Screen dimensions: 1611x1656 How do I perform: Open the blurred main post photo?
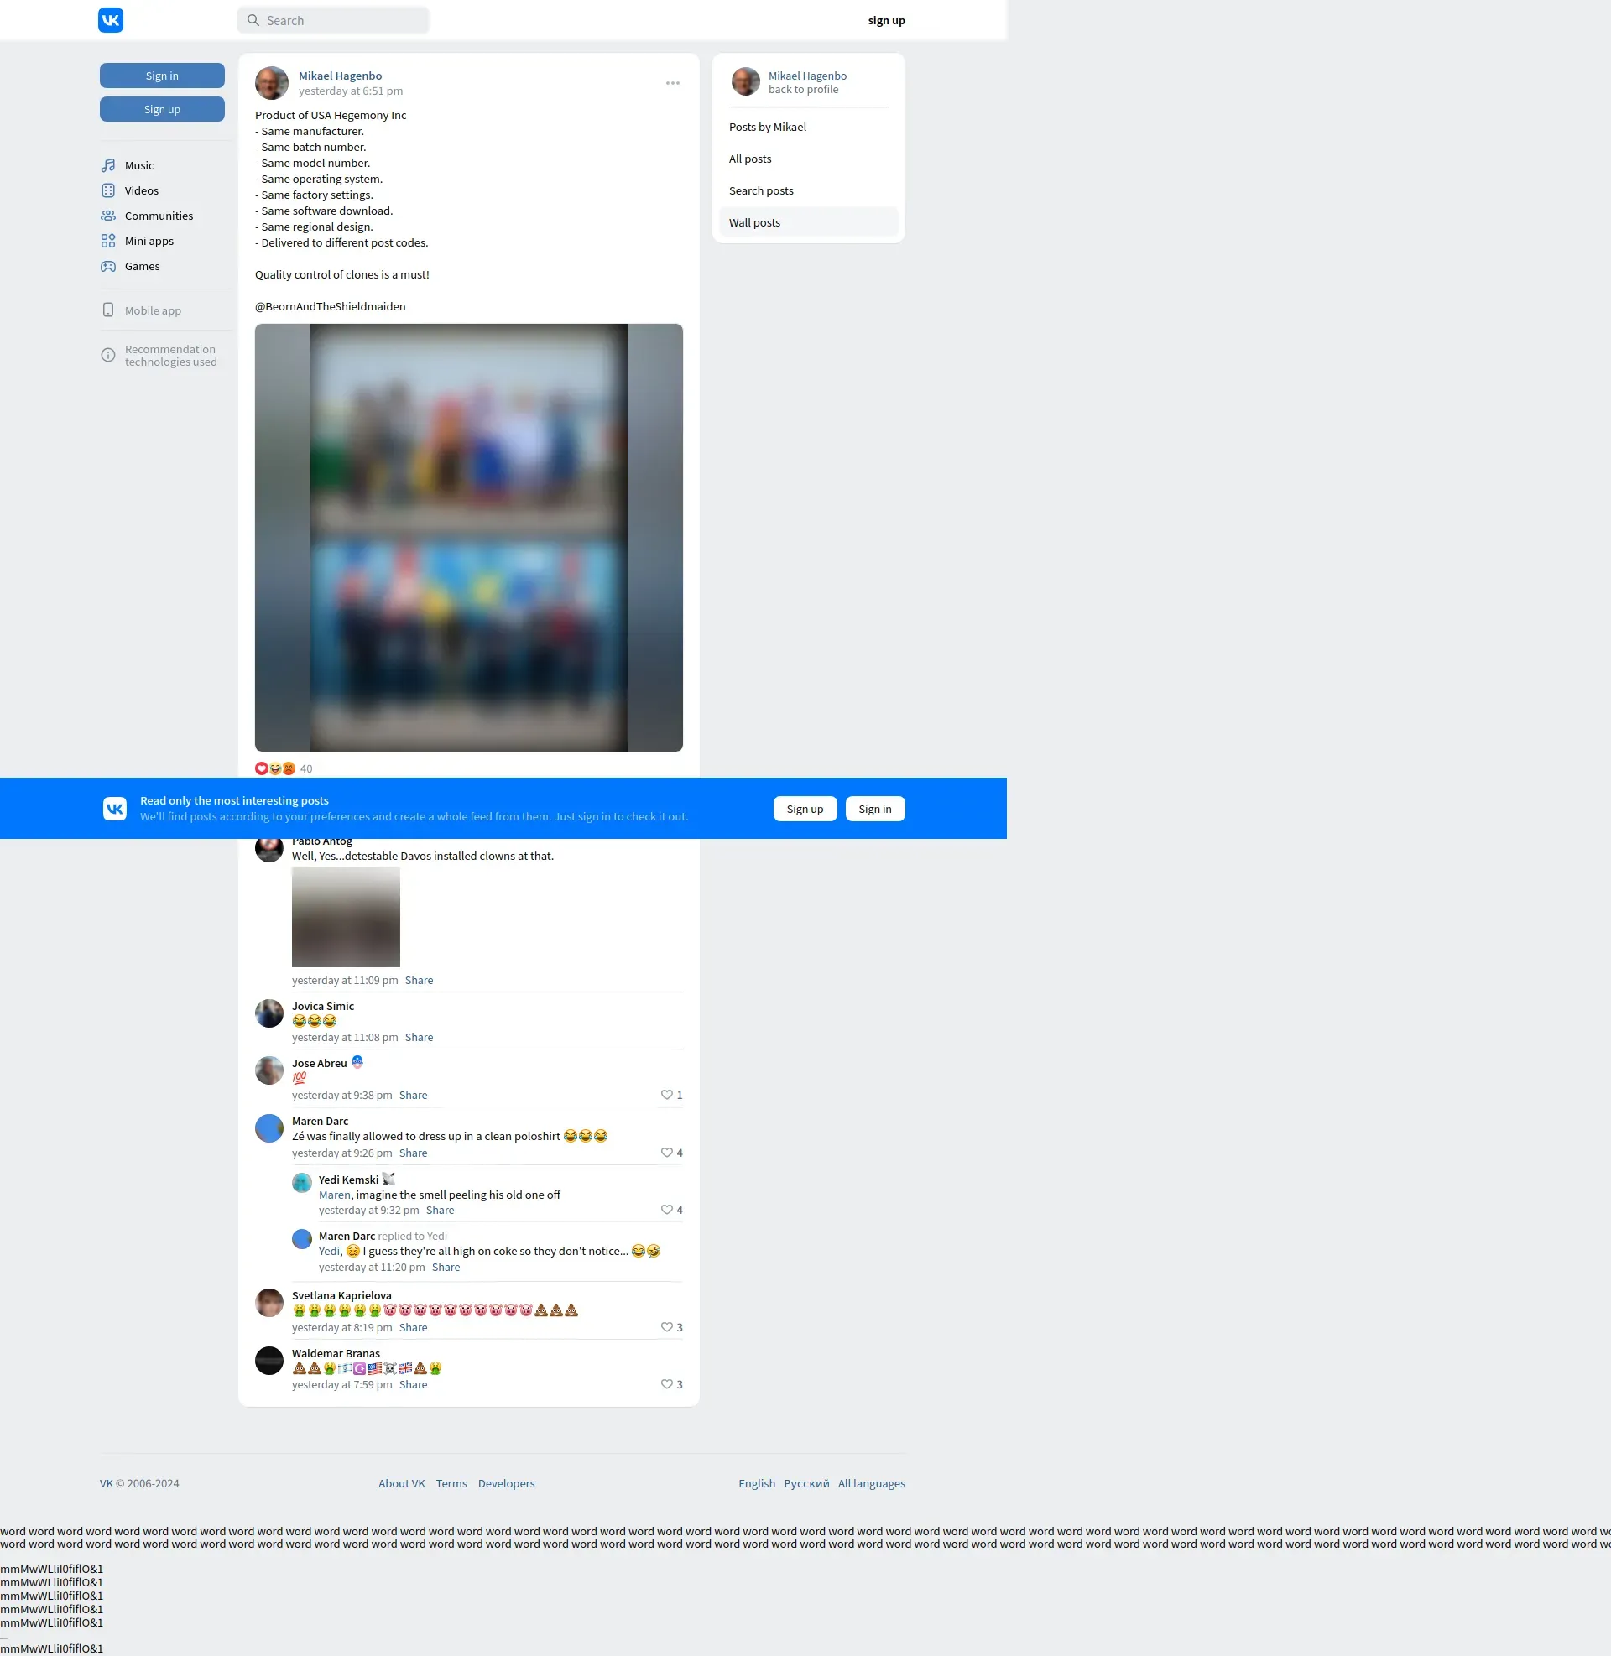[469, 538]
